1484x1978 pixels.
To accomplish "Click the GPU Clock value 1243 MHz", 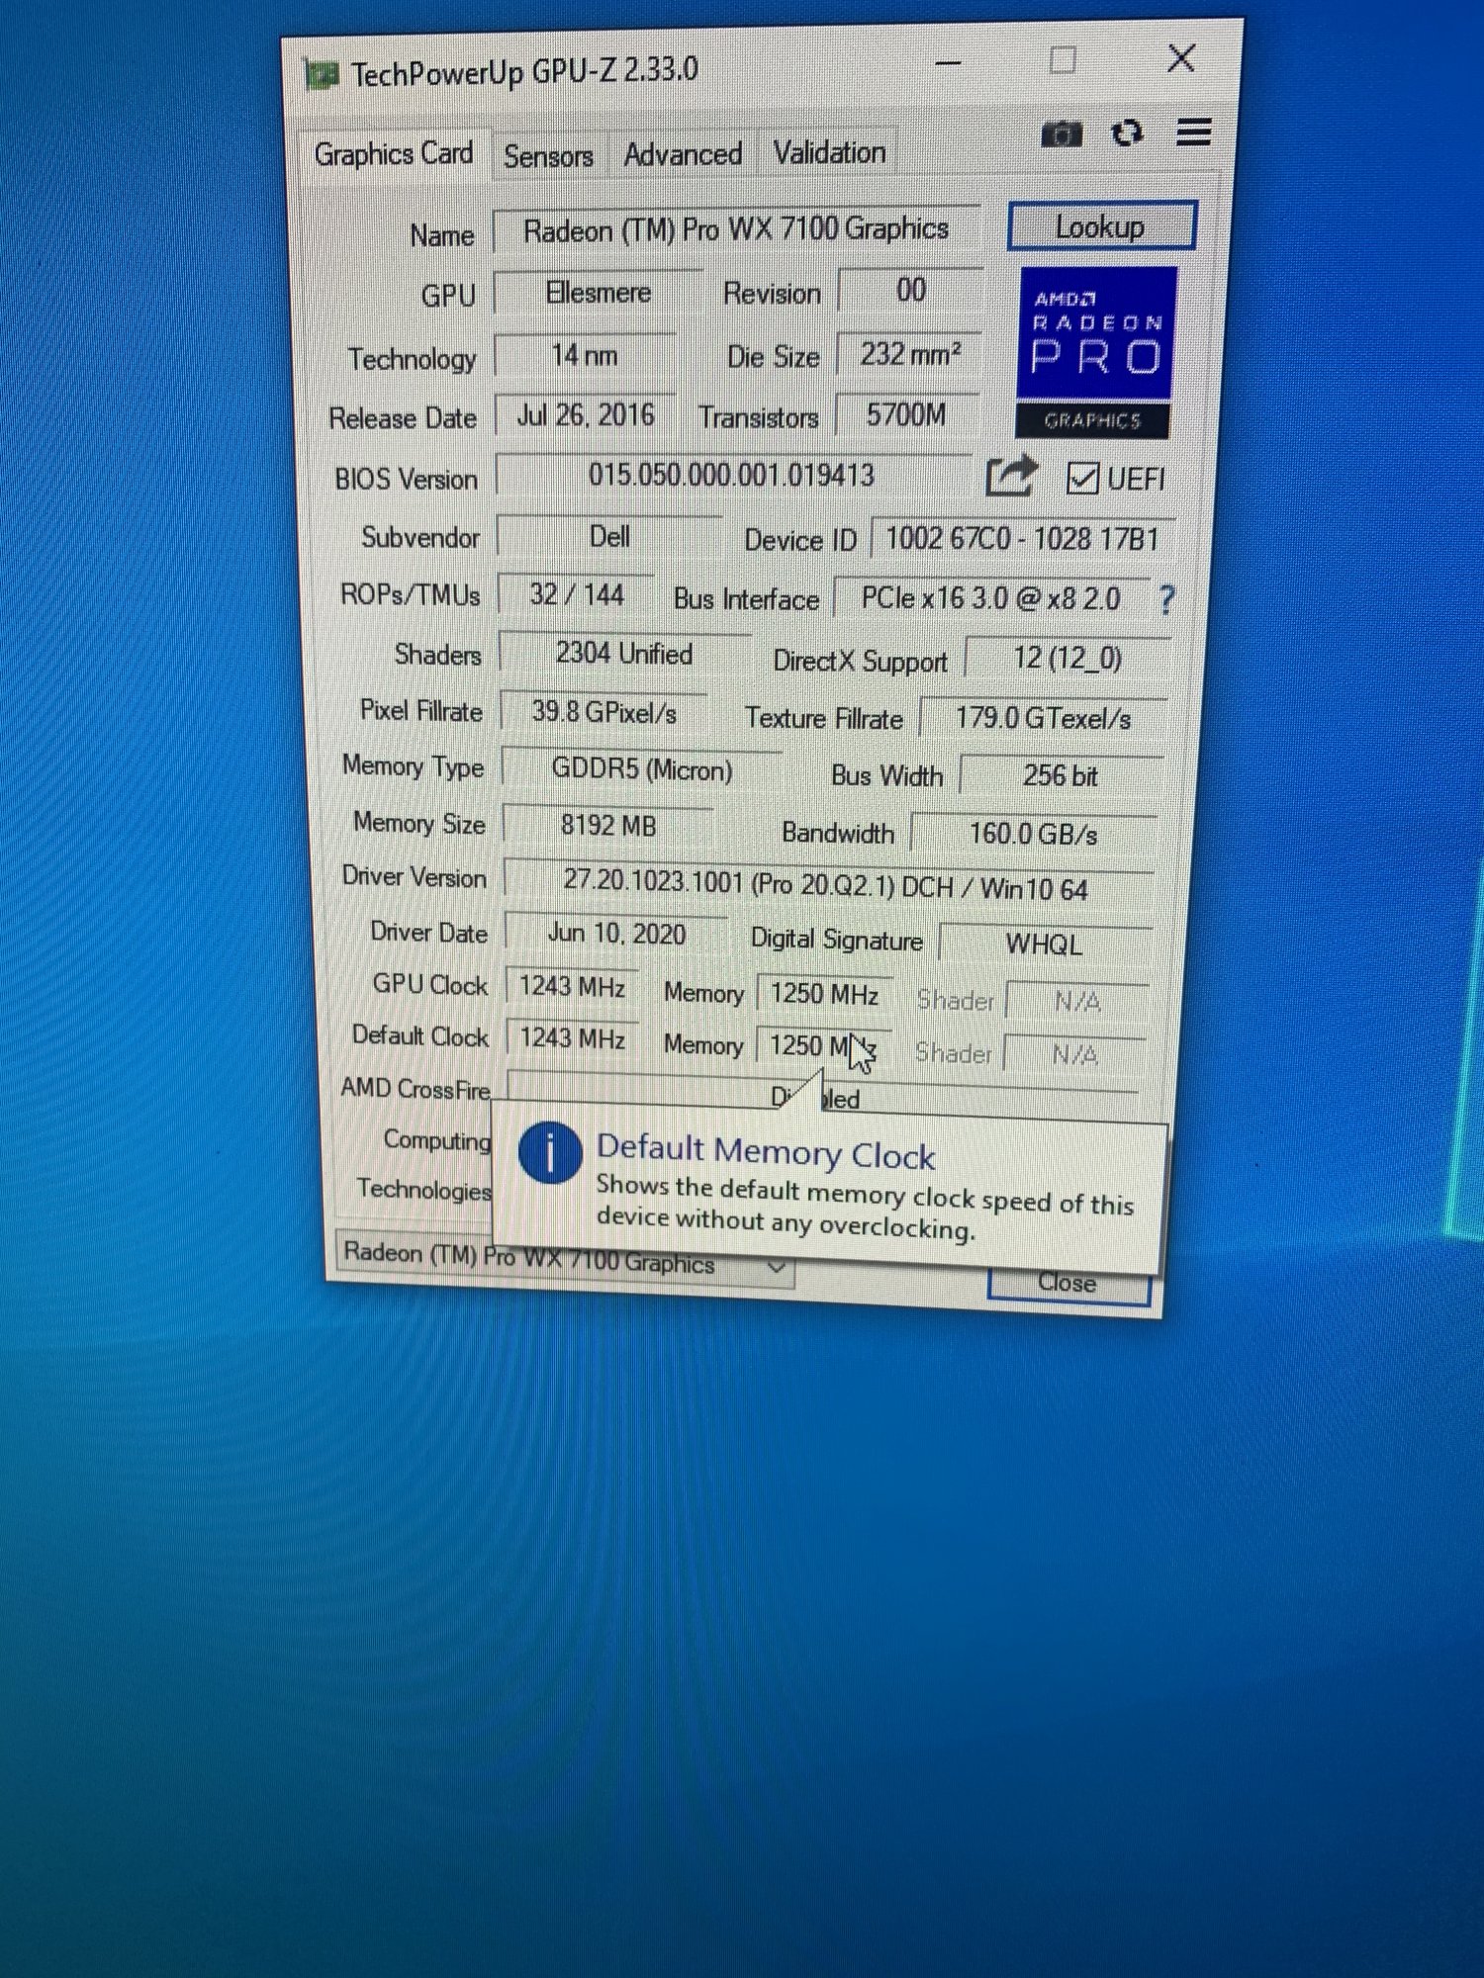I will click(572, 987).
